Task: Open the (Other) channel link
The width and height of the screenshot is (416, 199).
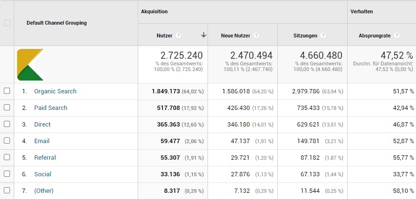Action: coord(44,191)
